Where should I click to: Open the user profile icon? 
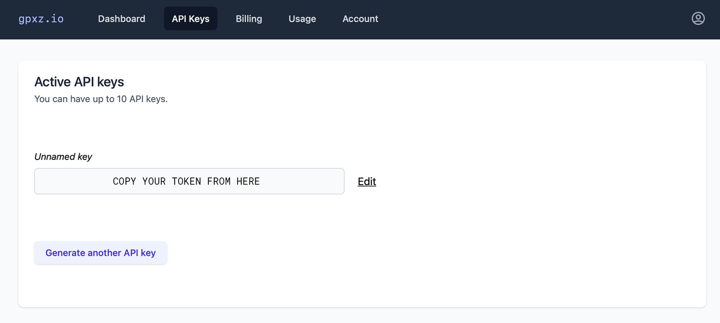tap(698, 18)
